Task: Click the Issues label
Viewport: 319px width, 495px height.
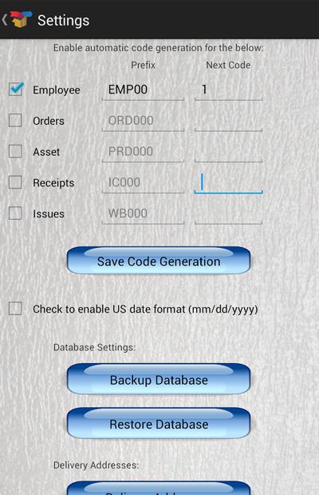Action: (x=49, y=214)
